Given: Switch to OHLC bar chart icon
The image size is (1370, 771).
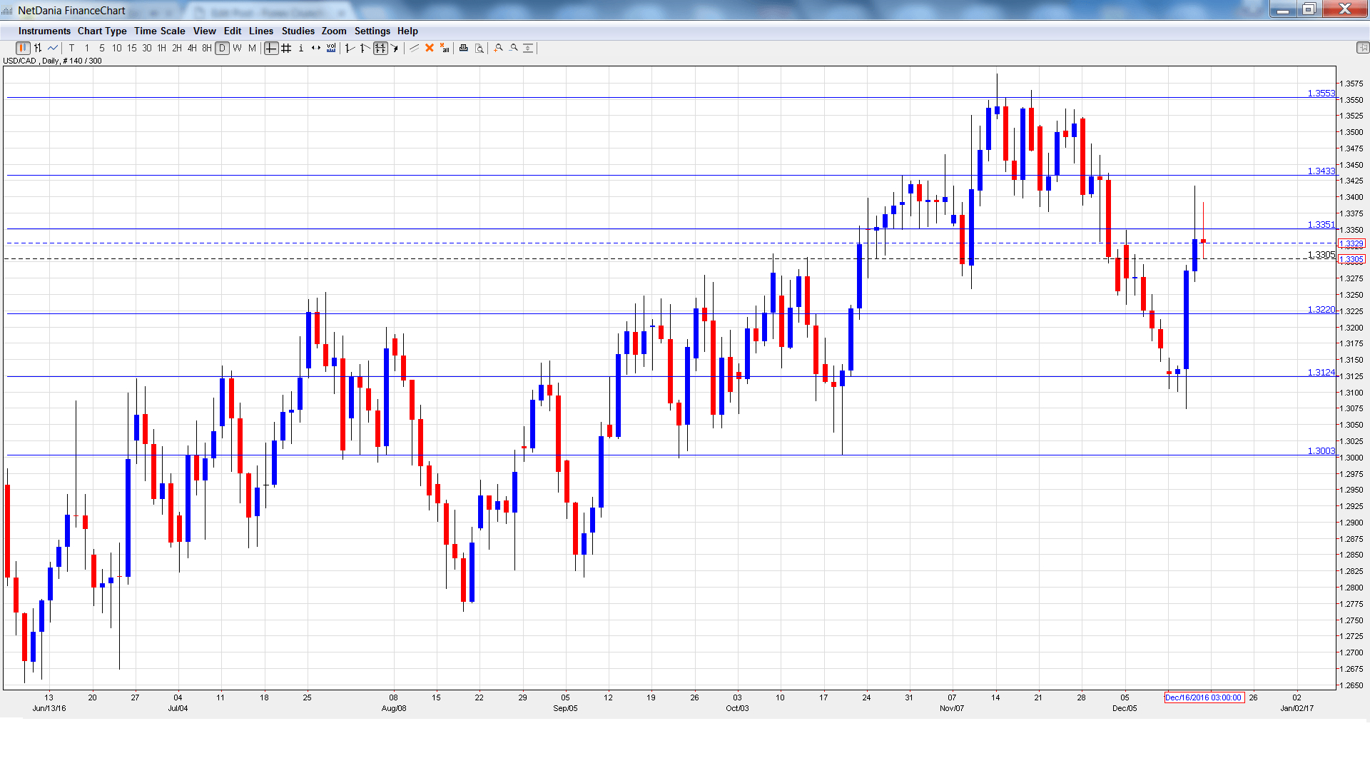Looking at the screenshot, I should tap(38, 48).
